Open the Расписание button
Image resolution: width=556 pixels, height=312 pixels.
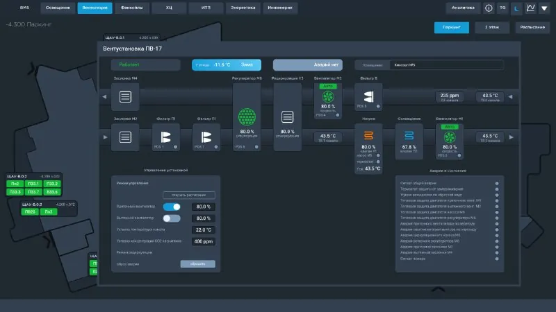[x=532, y=27]
